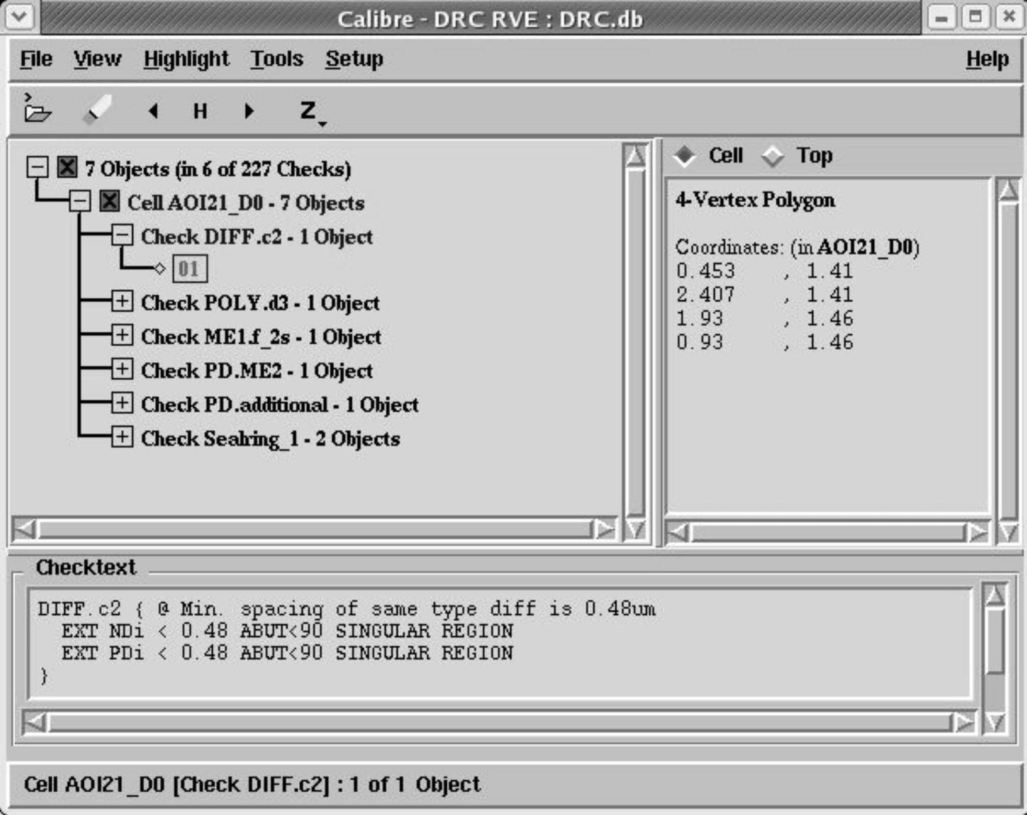Click the Checktext scroll down arrow

(994, 722)
